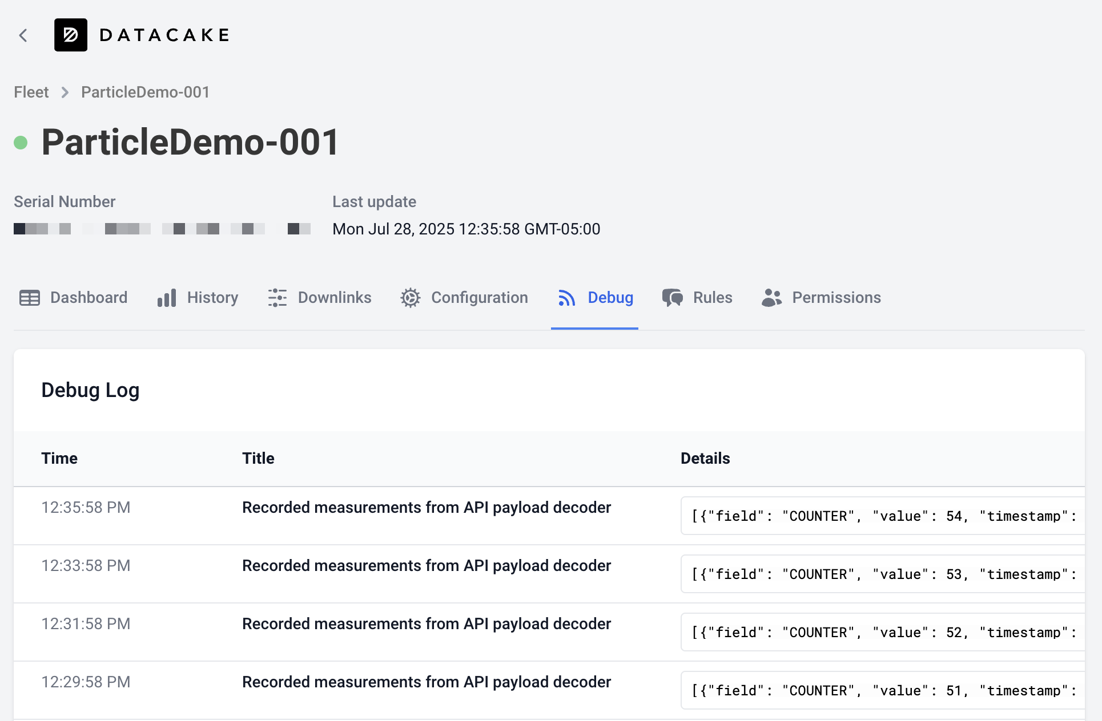Click the Dashboard tab icon
The image size is (1102, 721).
point(30,298)
